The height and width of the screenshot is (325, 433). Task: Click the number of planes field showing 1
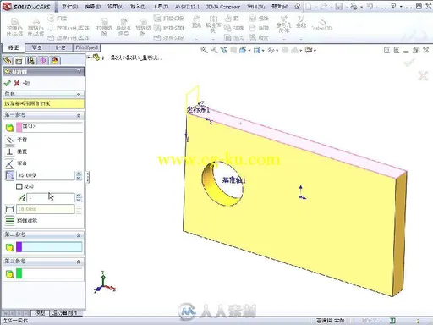click(51, 197)
